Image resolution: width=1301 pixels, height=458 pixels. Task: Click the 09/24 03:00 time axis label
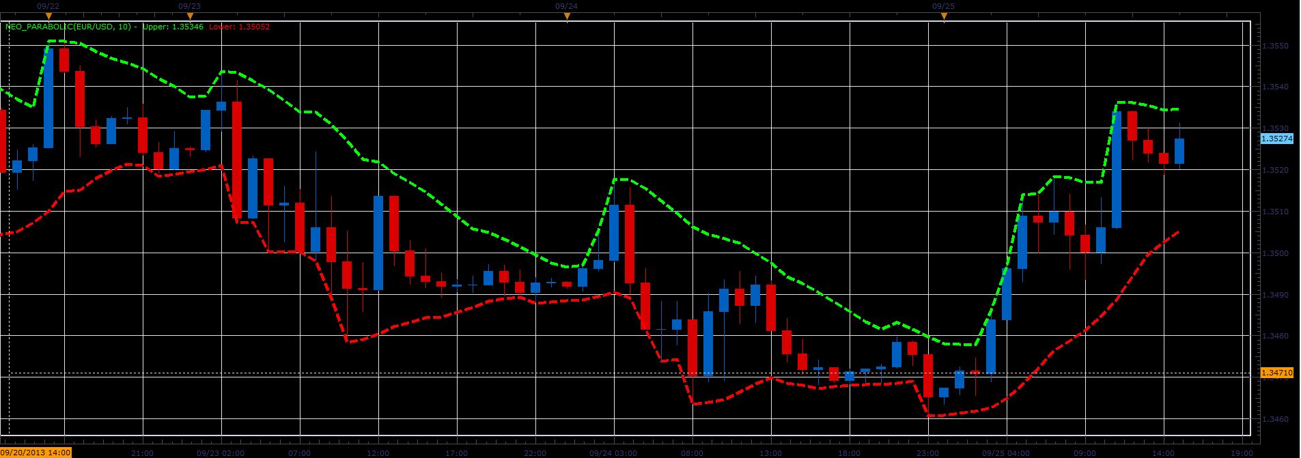(x=613, y=453)
